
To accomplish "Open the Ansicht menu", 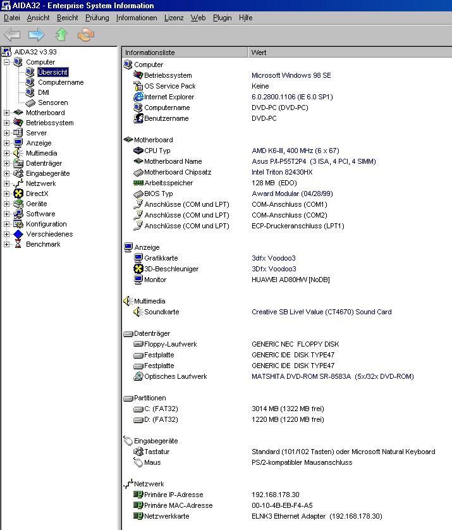I will 38,18.
